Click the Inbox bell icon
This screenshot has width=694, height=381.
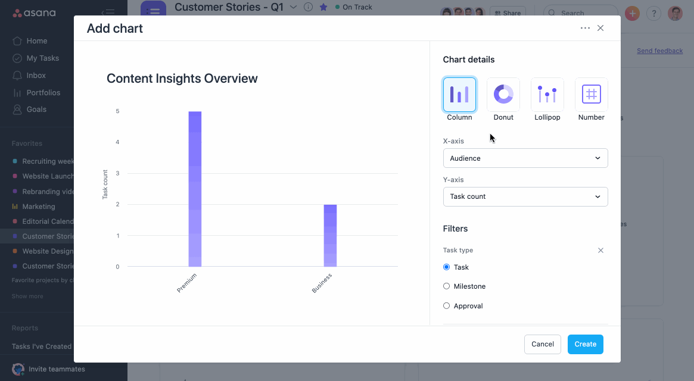(x=17, y=75)
